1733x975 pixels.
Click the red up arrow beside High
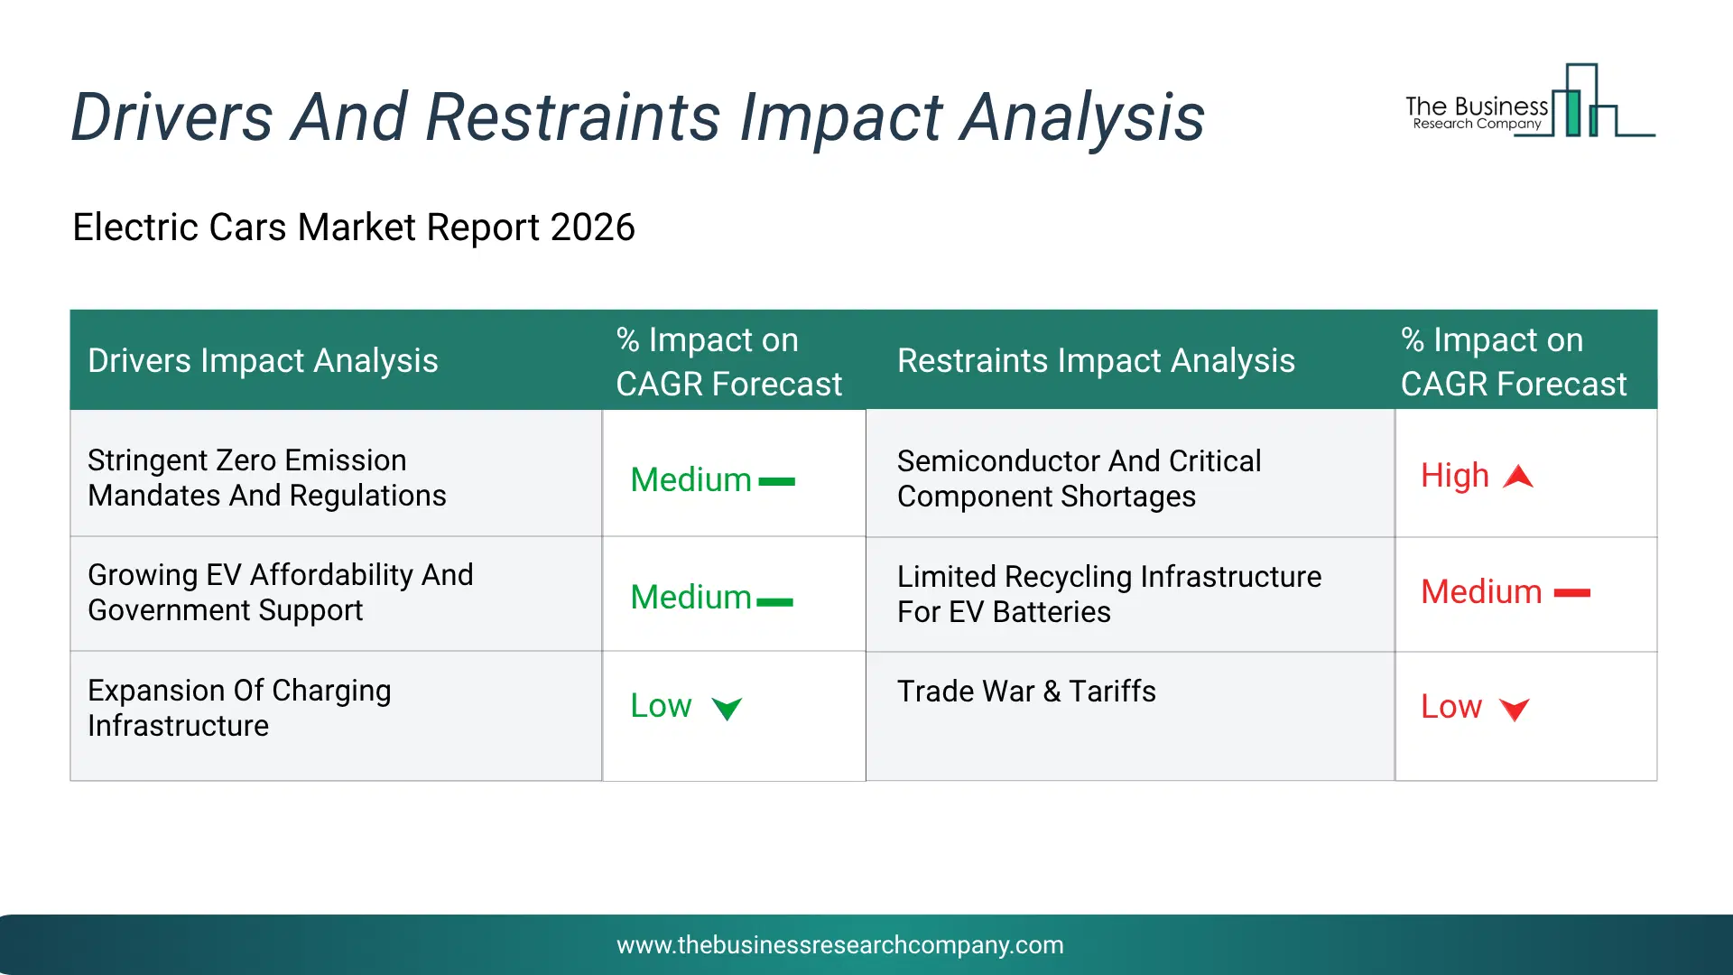pyautogui.click(x=1518, y=477)
